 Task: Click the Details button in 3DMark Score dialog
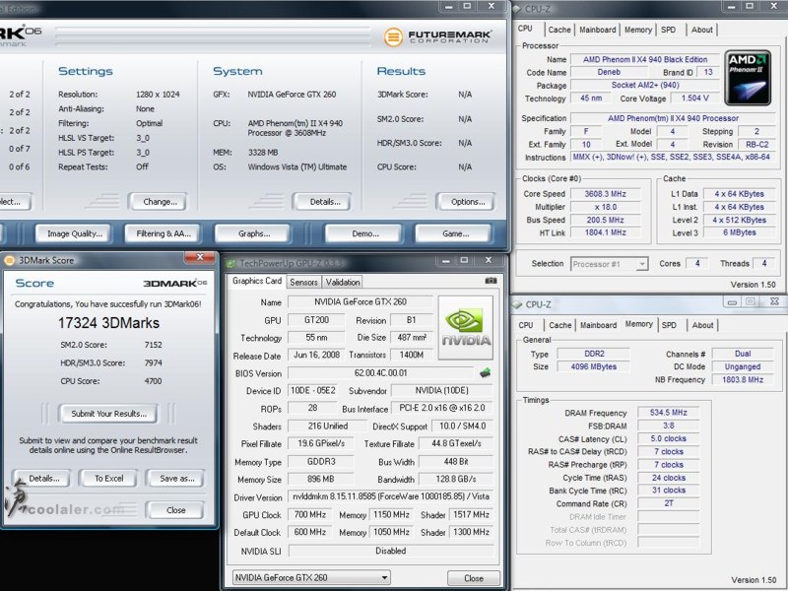[x=43, y=479]
